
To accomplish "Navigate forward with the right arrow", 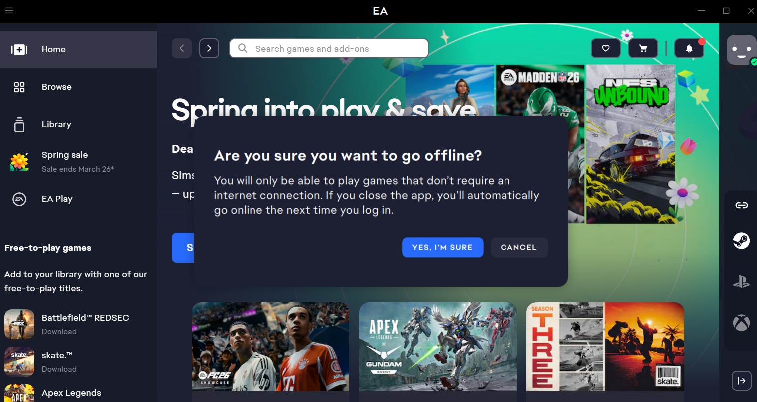I will 209,48.
